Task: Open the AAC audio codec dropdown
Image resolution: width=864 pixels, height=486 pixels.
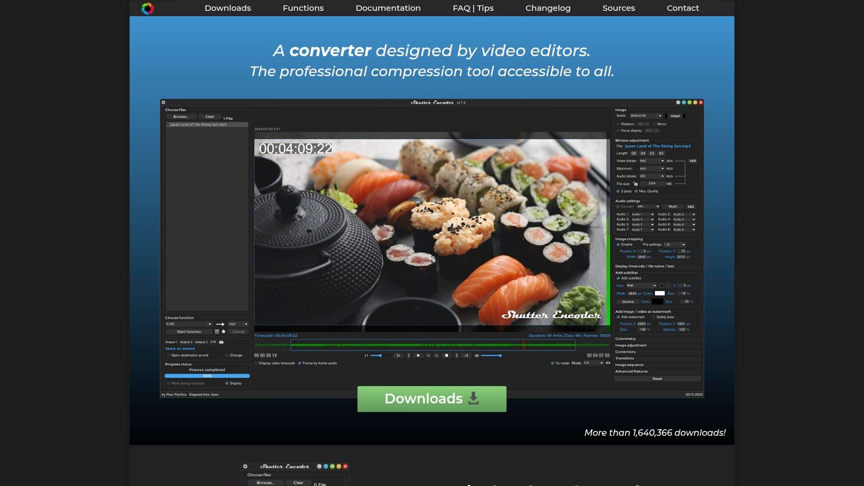Action: pyautogui.click(x=648, y=206)
